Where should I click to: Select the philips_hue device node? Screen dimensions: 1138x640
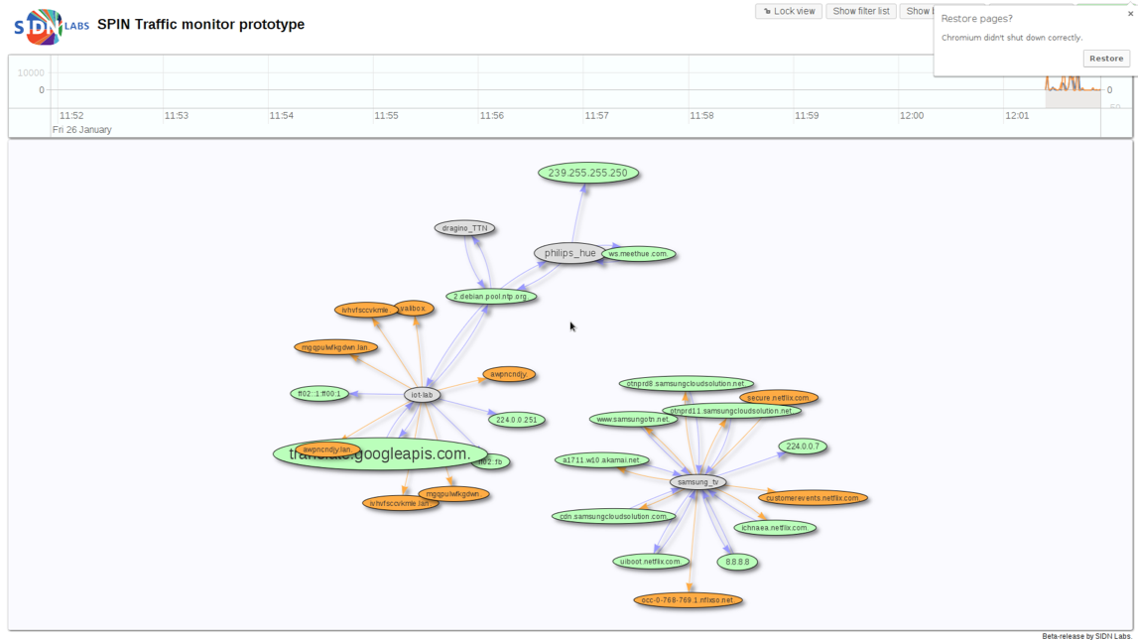click(x=569, y=253)
